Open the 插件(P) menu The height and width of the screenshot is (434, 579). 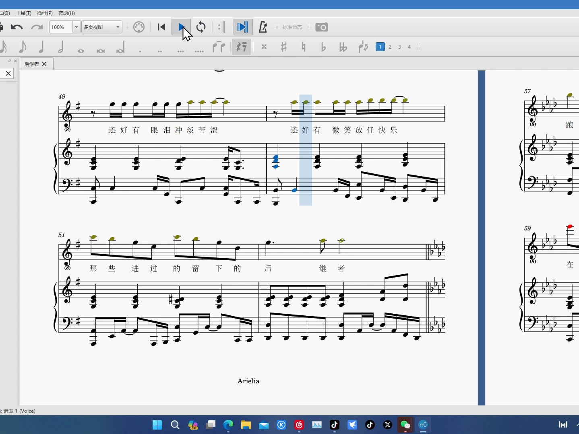coord(45,13)
